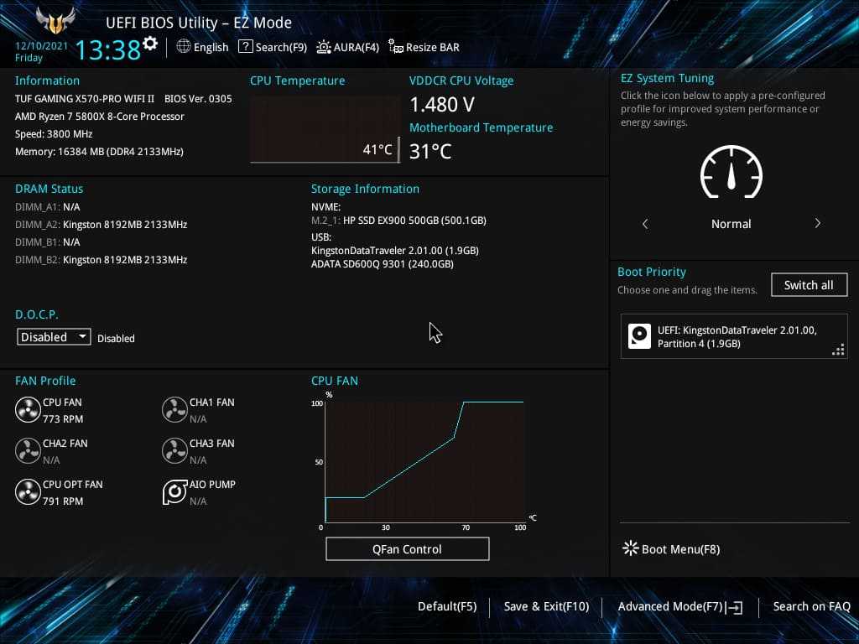Click the AIO PUMP icon
Viewport: 859px width, 644px height.
tap(174, 492)
